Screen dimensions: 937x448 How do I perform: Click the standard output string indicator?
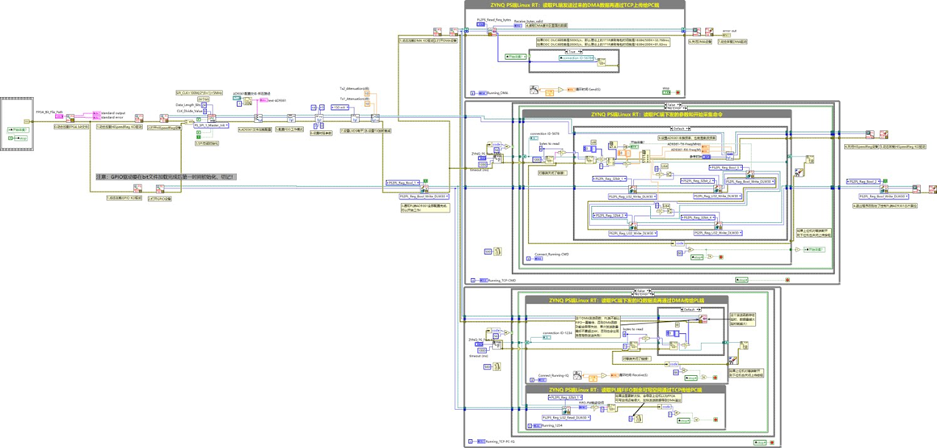pyautogui.click(x=97, y=113)
